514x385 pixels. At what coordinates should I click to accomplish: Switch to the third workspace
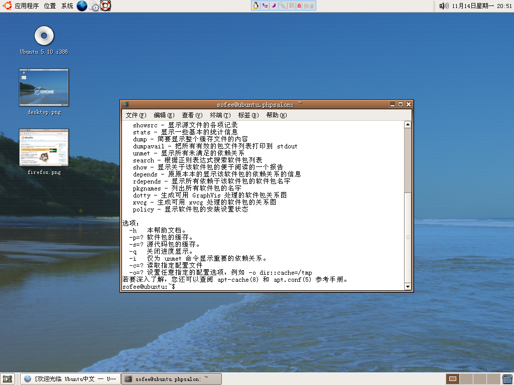479,379
